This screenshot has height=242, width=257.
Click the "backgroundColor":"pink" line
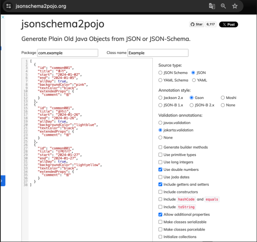[63, 84]
